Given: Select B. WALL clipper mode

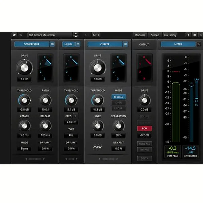Looking at the screenshot, I should [118, 97].
